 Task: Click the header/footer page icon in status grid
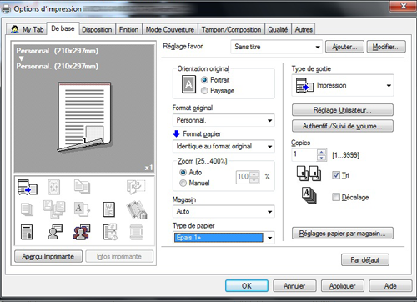tap(27, 232)
